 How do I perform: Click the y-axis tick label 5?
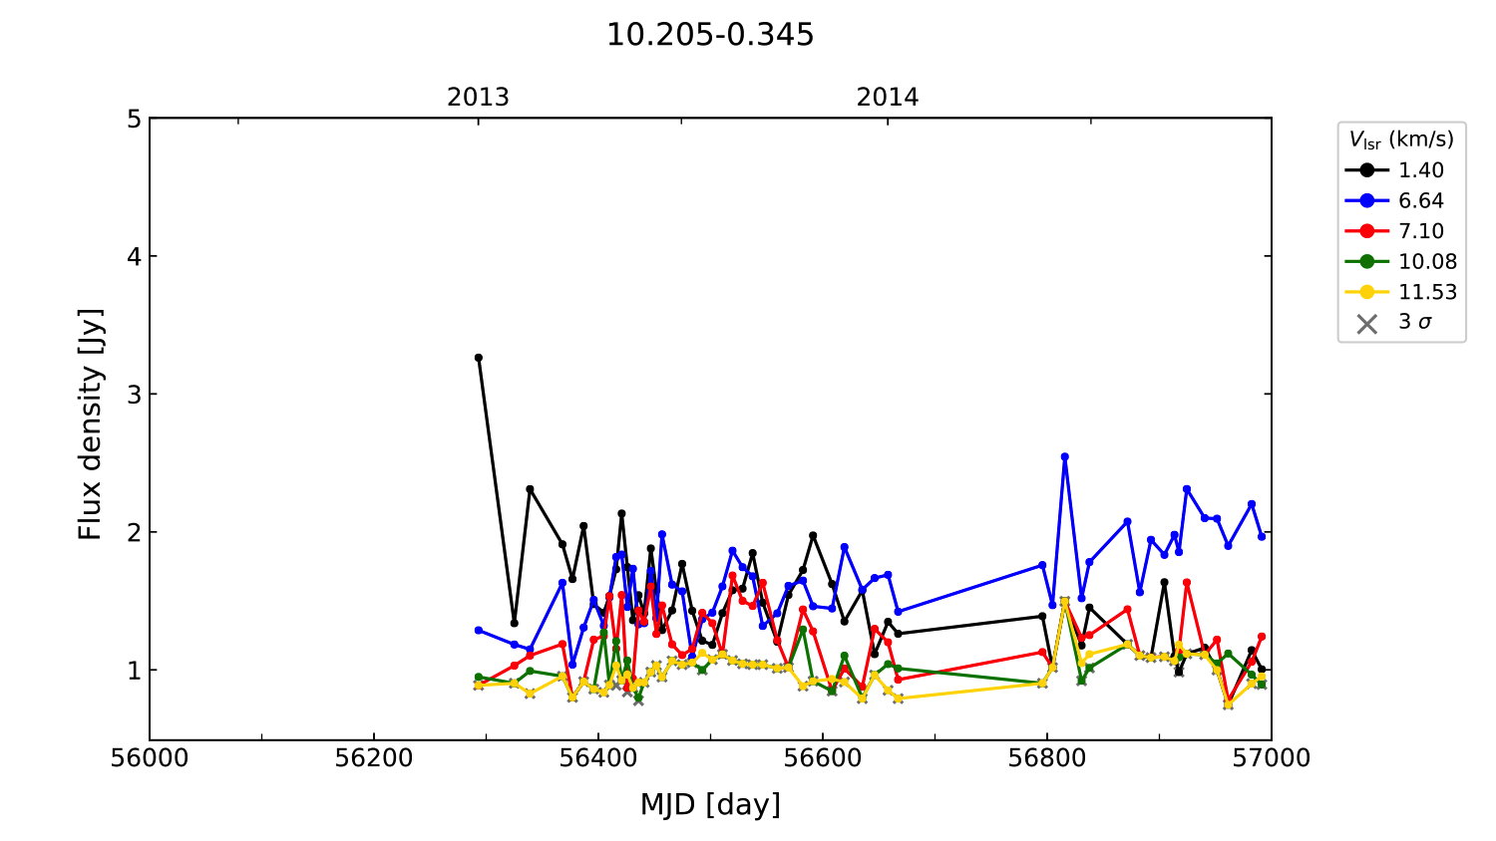(134, 120)
